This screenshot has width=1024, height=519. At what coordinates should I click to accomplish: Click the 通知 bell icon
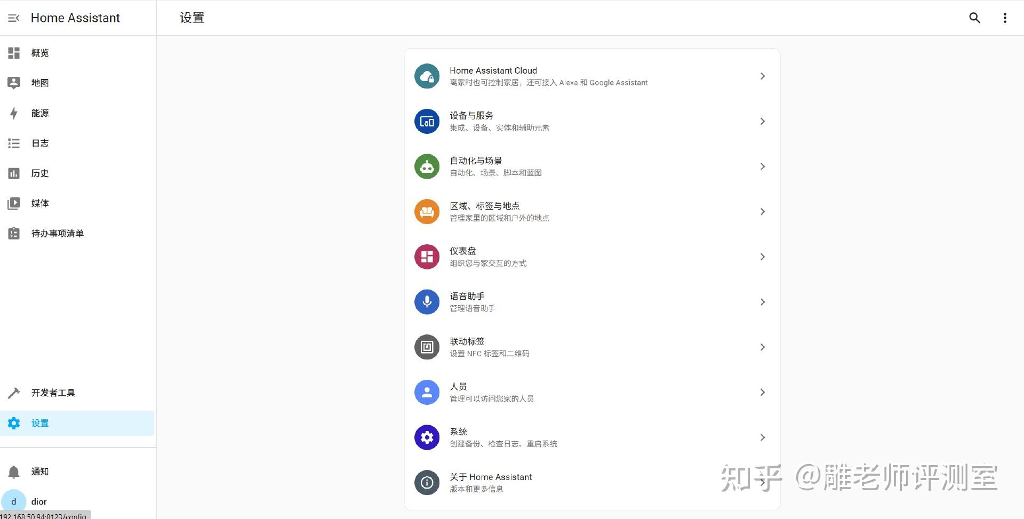click(x=14, y=472)
